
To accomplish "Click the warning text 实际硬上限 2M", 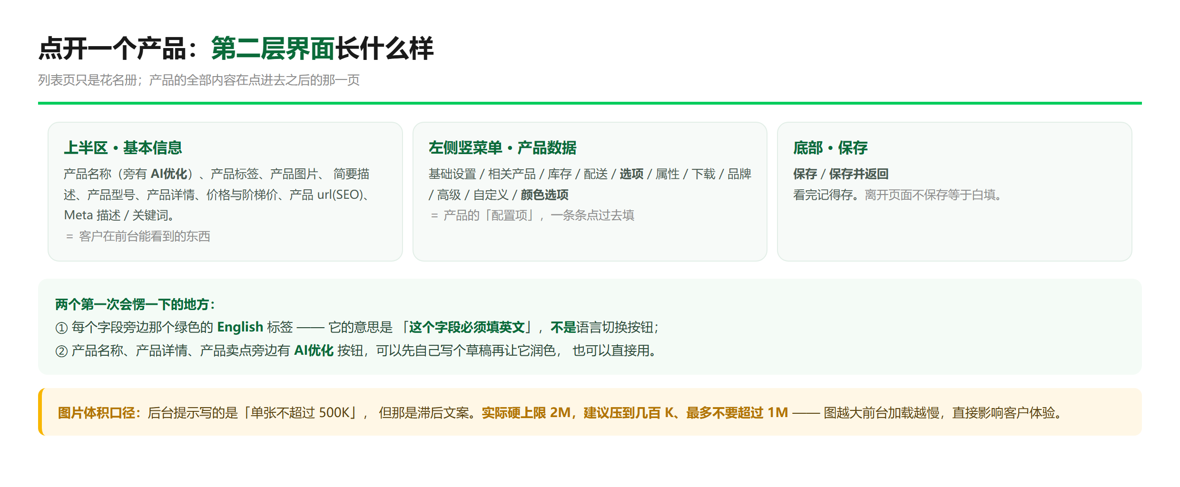I will [526, 412].
